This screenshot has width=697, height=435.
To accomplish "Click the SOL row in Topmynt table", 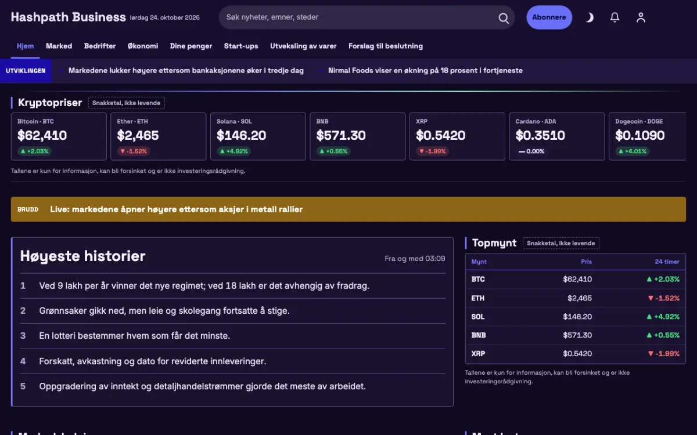I will click(x=576, y=317).
